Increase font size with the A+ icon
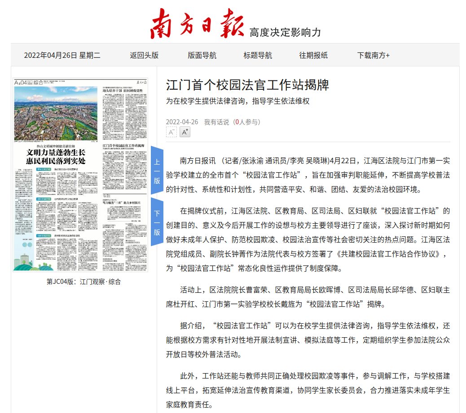Screen dimensions: 466x413 [x=185, y=132]
